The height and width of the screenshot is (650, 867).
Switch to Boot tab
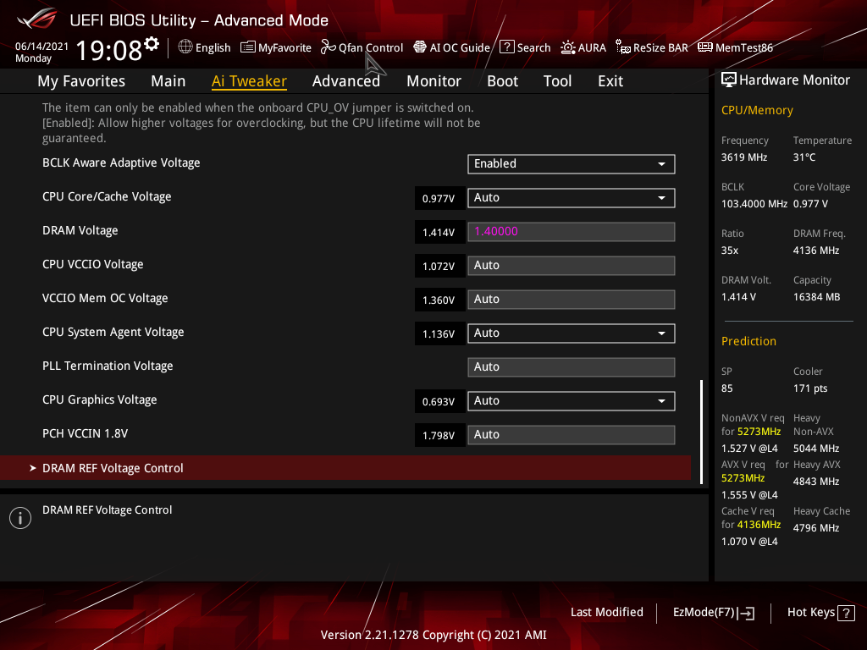[502, 81]
